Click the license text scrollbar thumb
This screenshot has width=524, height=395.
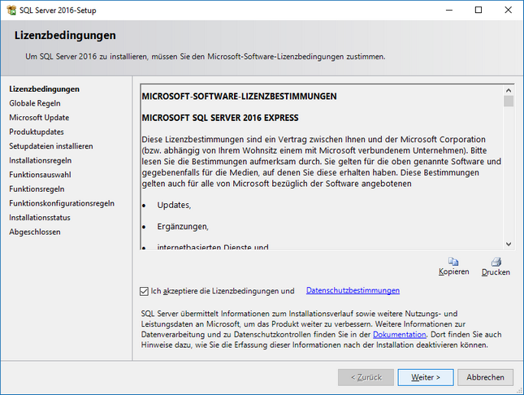509,101
